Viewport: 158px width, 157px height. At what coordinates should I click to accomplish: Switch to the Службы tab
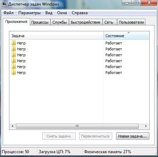(x=60, y=22)
